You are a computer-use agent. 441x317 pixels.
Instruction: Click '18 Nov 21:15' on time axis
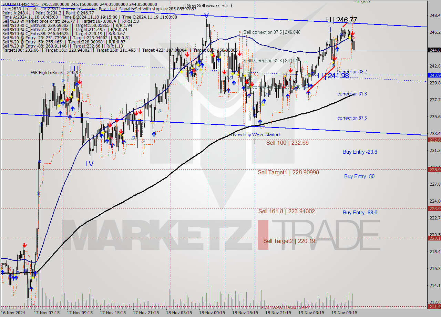(x=278, y=313)
